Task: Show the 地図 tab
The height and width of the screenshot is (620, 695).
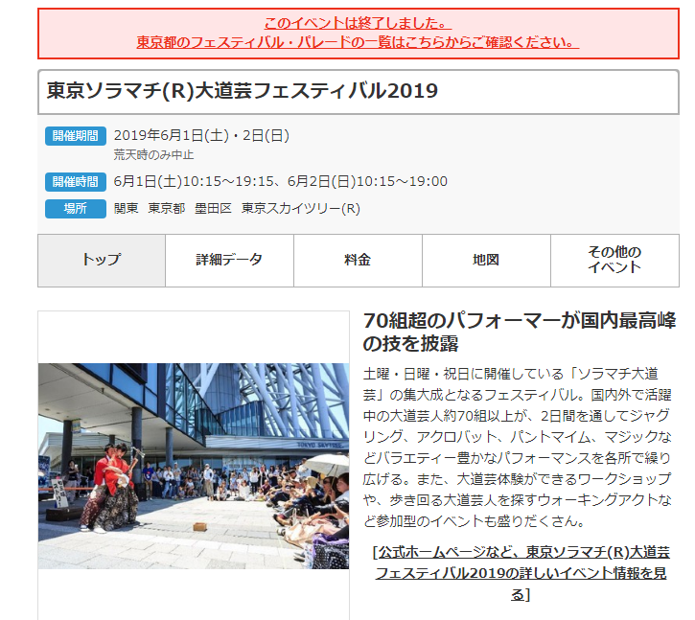Action: coord(486,261)
